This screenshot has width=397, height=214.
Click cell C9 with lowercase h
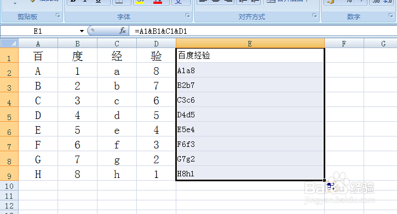(x=117, y=173)
